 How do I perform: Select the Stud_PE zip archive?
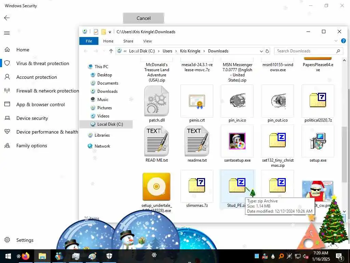[x=237, y=186]
